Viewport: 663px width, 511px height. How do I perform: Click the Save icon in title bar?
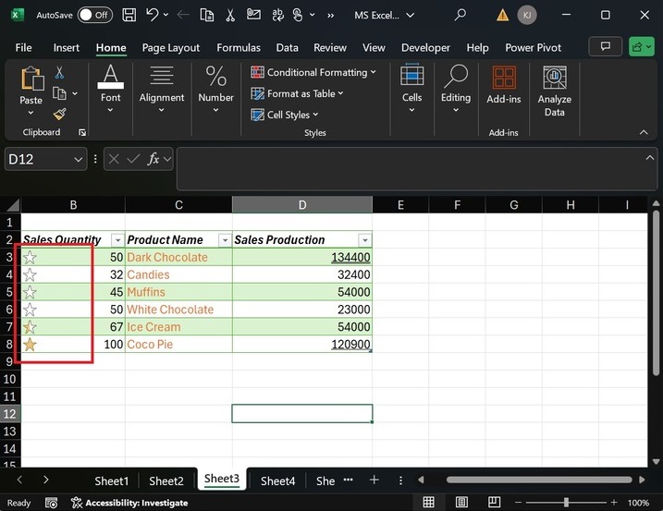coord(129,15)
